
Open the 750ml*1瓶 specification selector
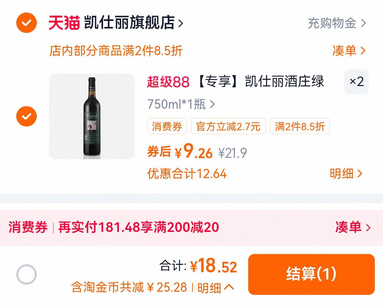click(177, 104)
